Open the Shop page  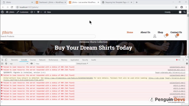coord(160,32)
